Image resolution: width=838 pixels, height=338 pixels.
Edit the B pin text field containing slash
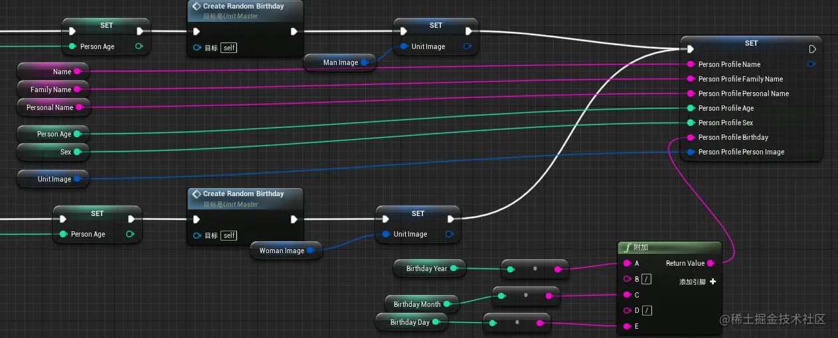click(646, 279)
